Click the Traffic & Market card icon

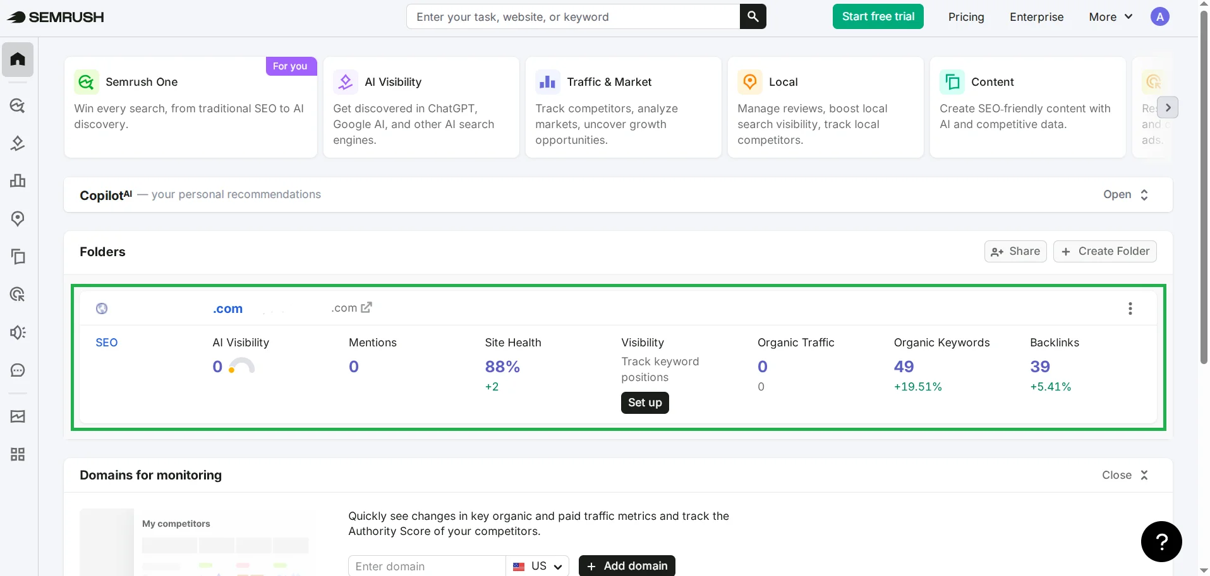548,82
